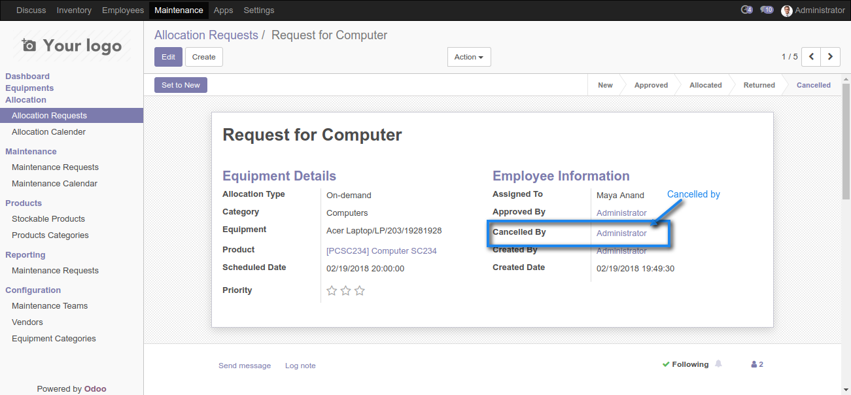
Task: Select the New status stage
Action: pos(605,85)
